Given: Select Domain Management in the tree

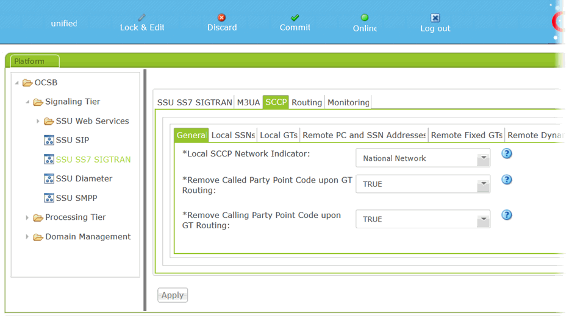Looking at the screenshot, I should [x=88, y=237].
